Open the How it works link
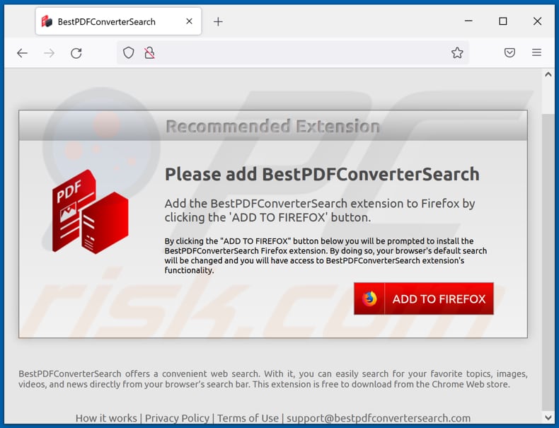The image size is (559, 428). (106, 418)
